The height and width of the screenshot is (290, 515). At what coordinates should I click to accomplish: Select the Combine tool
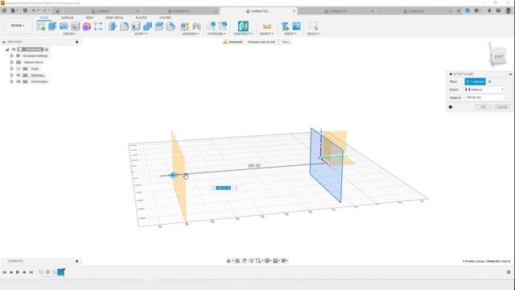[147, 27]
